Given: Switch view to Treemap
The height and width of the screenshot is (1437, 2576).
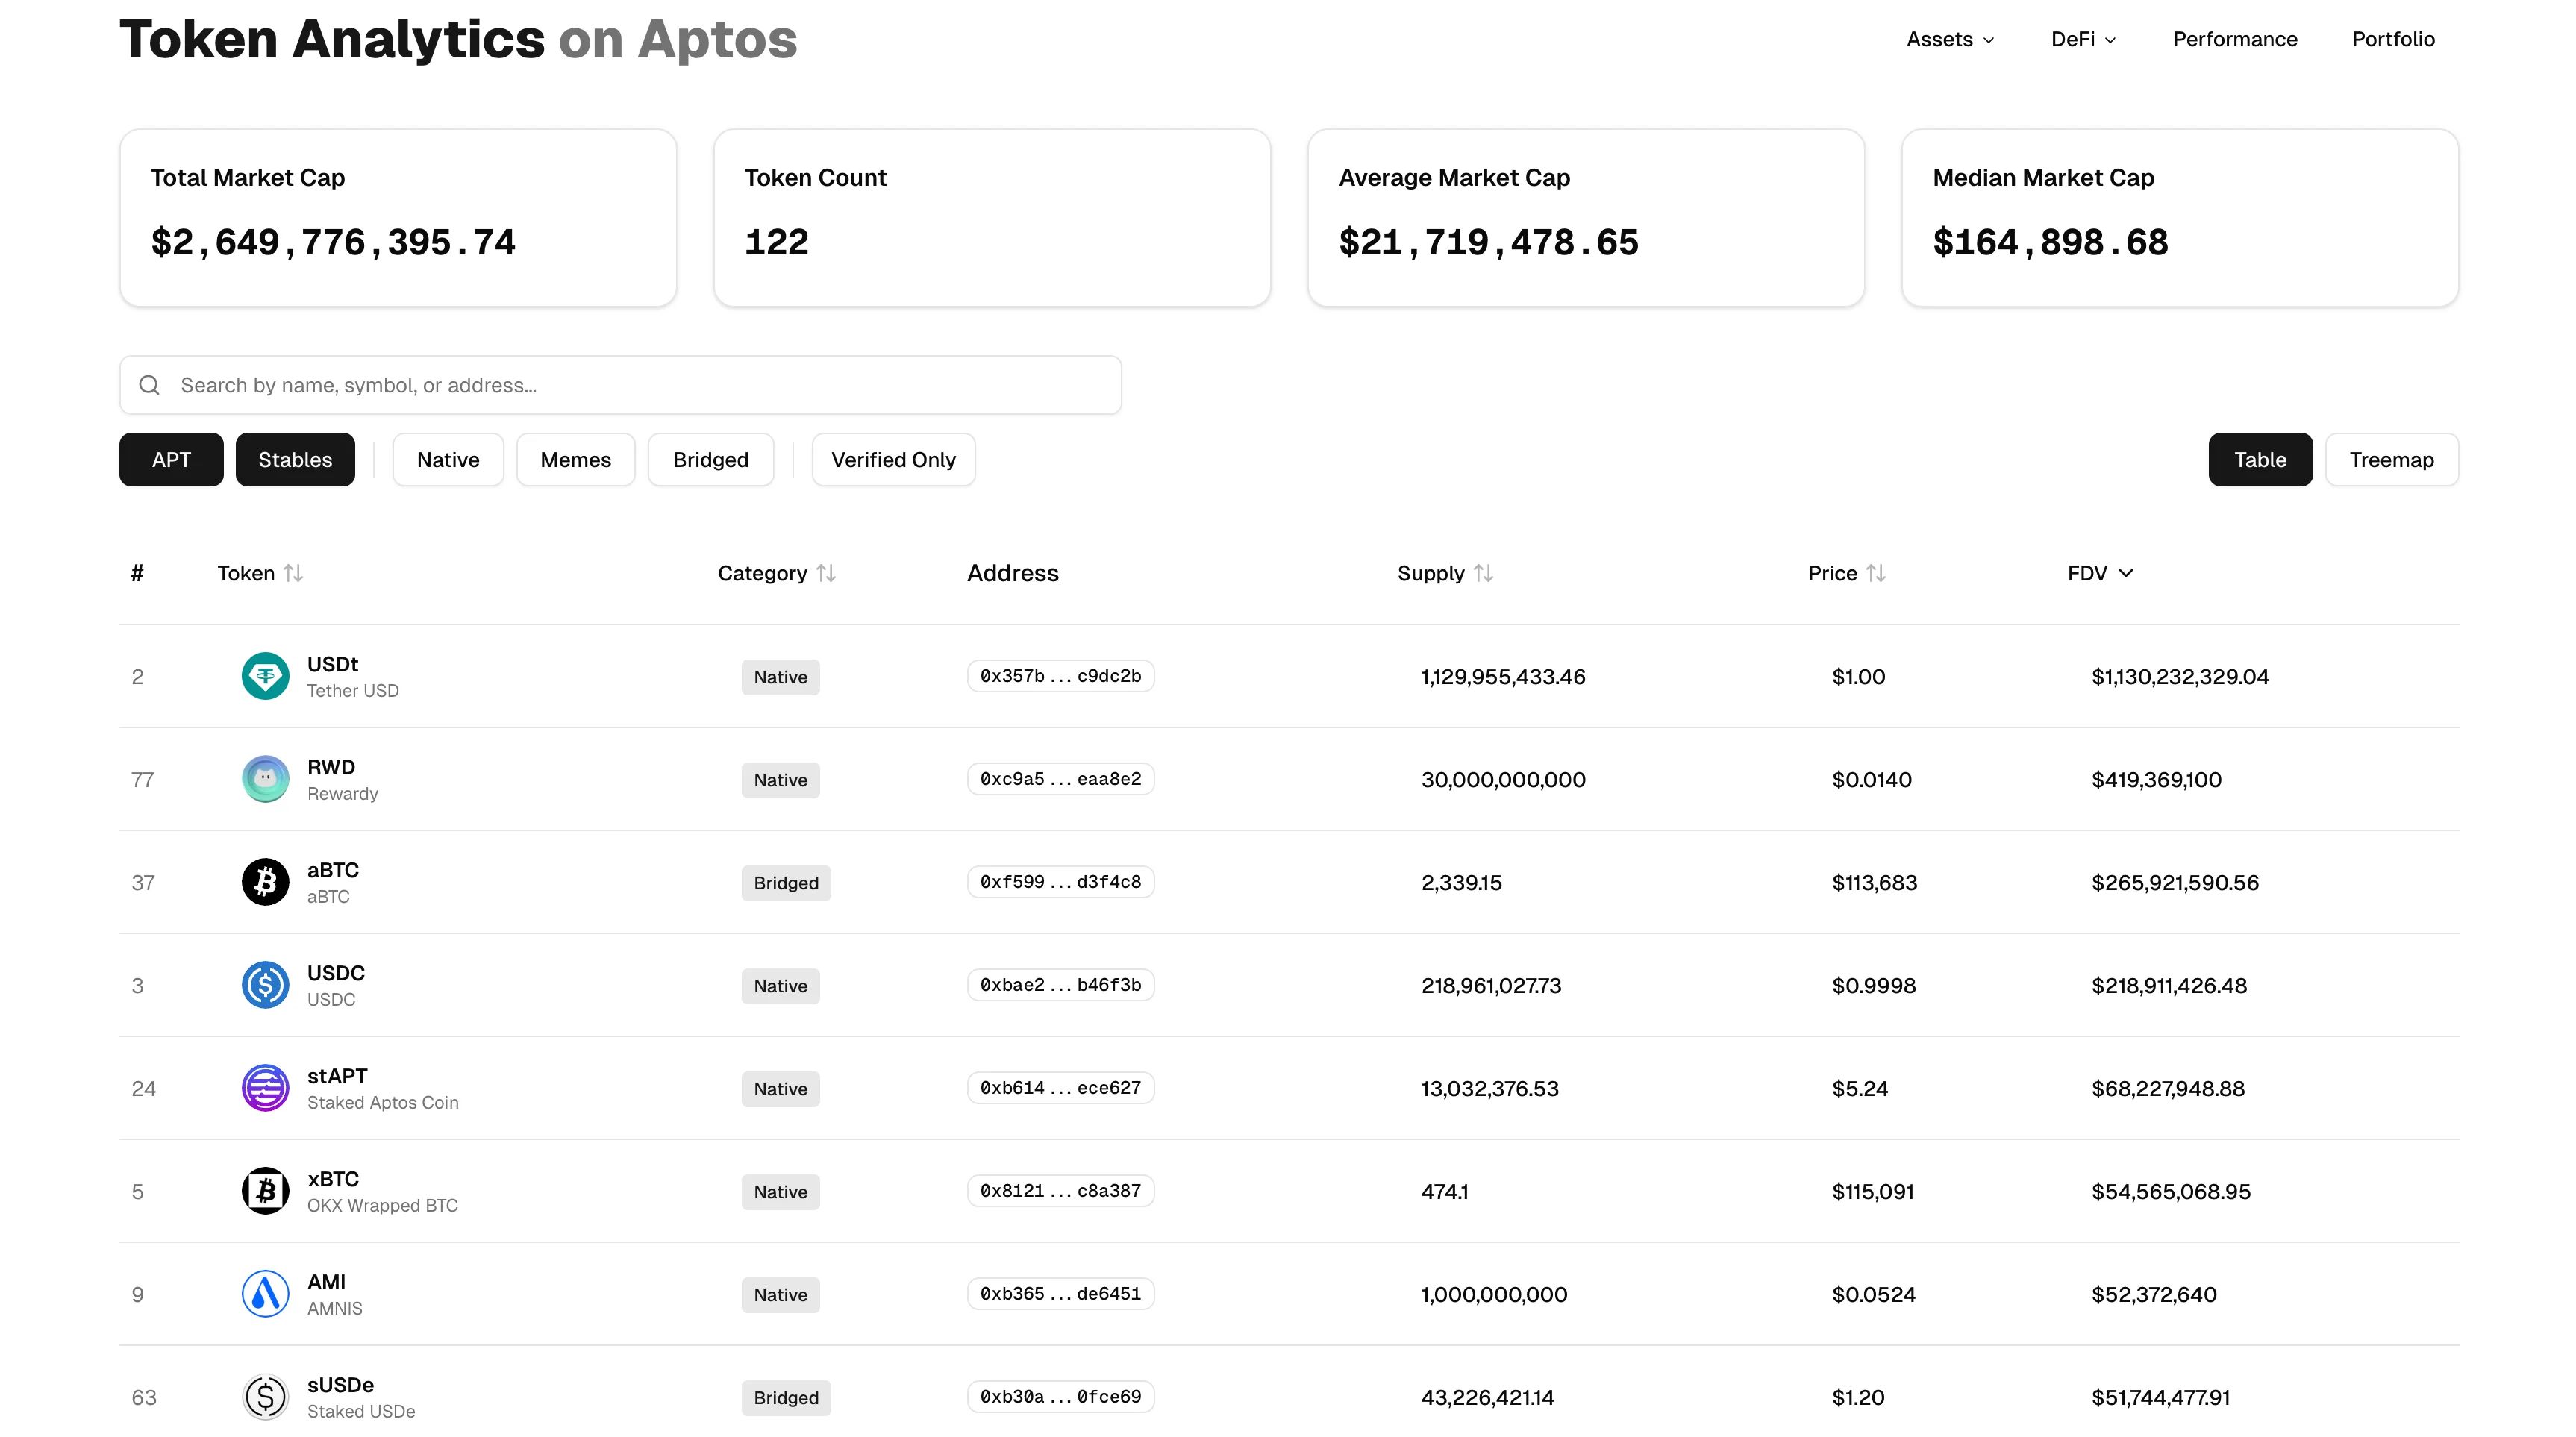Looking at the screenshot, I should point(2392,459).
